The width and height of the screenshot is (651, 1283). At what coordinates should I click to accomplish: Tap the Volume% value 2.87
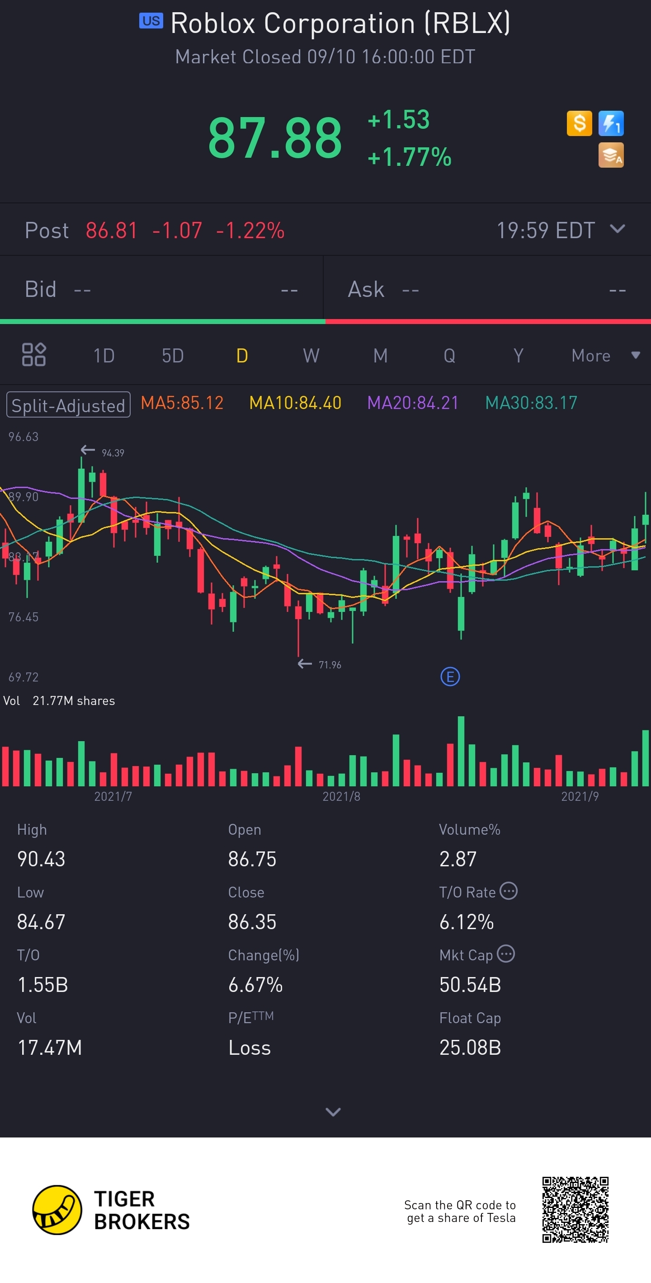(458, 859)
